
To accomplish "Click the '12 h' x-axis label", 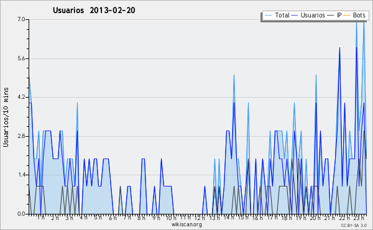I will tap(200, 218).
